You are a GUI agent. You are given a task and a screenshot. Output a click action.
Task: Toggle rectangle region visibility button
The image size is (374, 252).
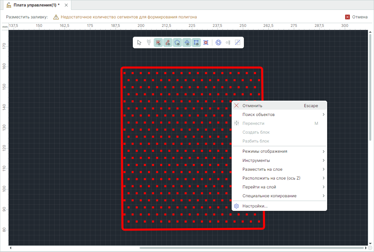point(196,43)
